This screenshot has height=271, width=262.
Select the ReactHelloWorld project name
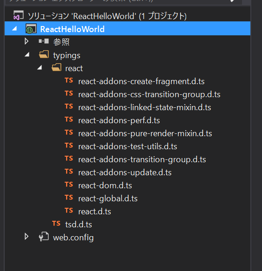72,29
